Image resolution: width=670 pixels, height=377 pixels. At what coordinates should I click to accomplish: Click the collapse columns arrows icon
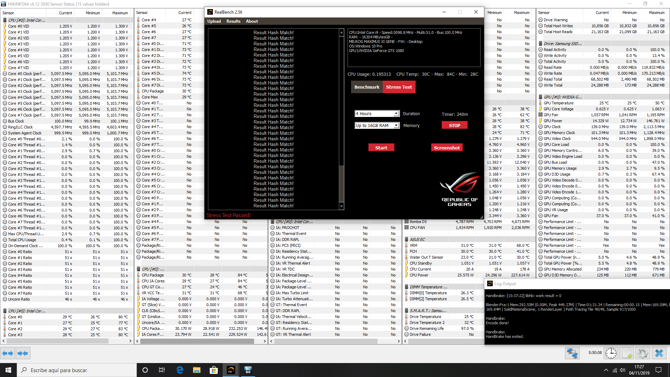point(23,353)
